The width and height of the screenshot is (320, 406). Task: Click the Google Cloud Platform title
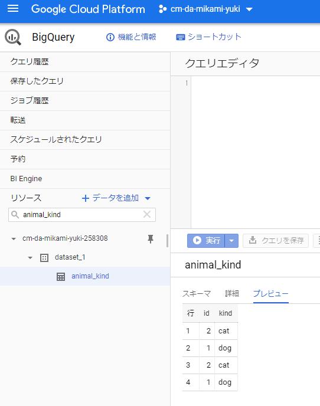[88, 9]
